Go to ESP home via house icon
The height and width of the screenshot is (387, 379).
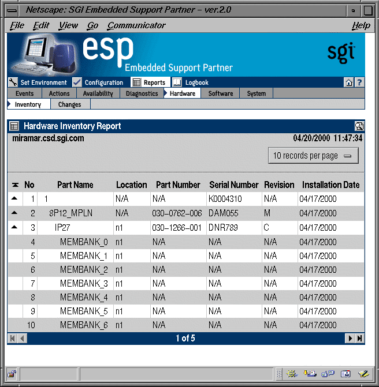click(349, 82)
